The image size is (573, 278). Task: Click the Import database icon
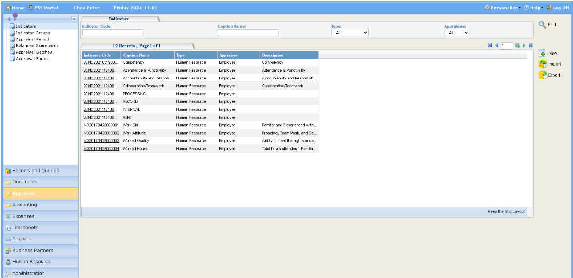543,64
